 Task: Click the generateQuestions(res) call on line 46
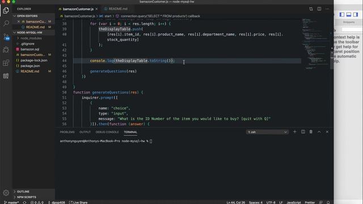pos(113,71)
